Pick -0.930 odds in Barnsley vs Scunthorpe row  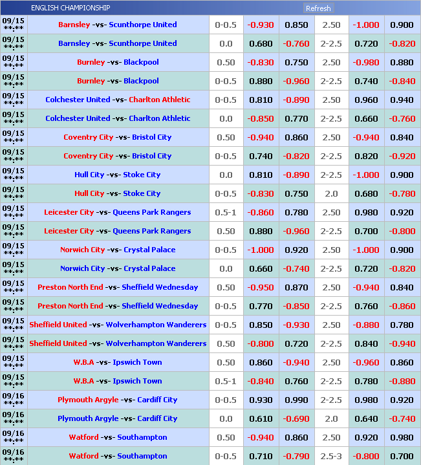tap(260, 25)
